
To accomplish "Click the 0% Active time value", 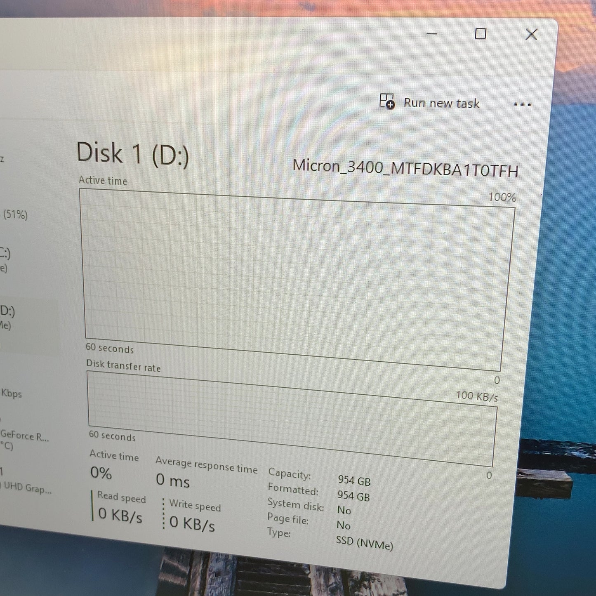I will (101, 473).
